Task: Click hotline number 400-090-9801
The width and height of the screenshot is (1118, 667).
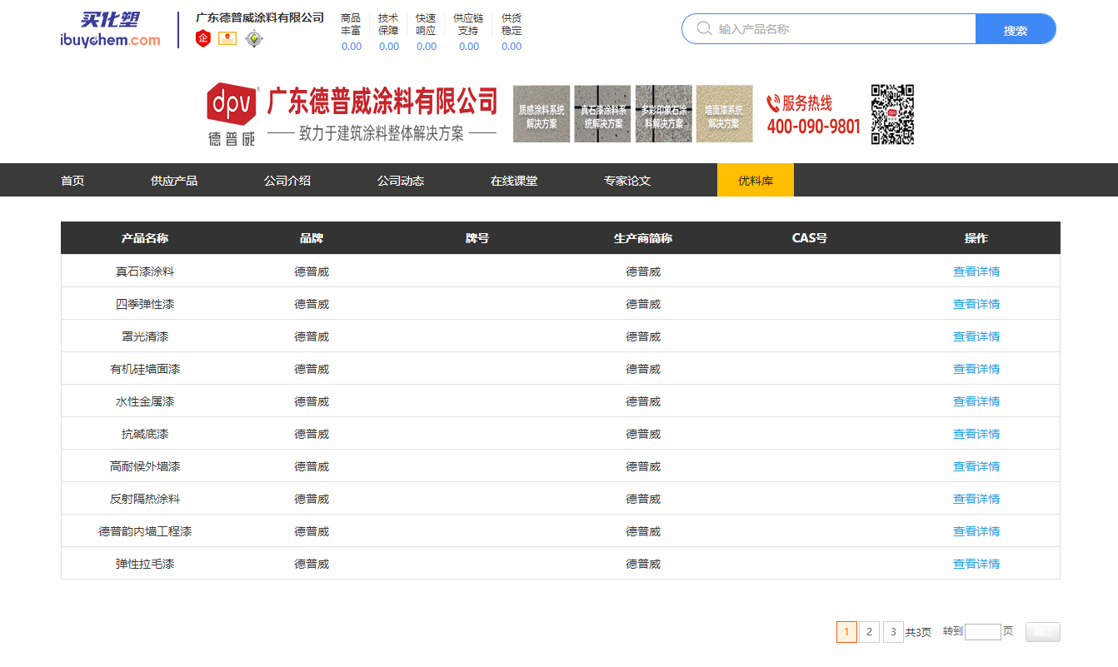Action: 813,127
